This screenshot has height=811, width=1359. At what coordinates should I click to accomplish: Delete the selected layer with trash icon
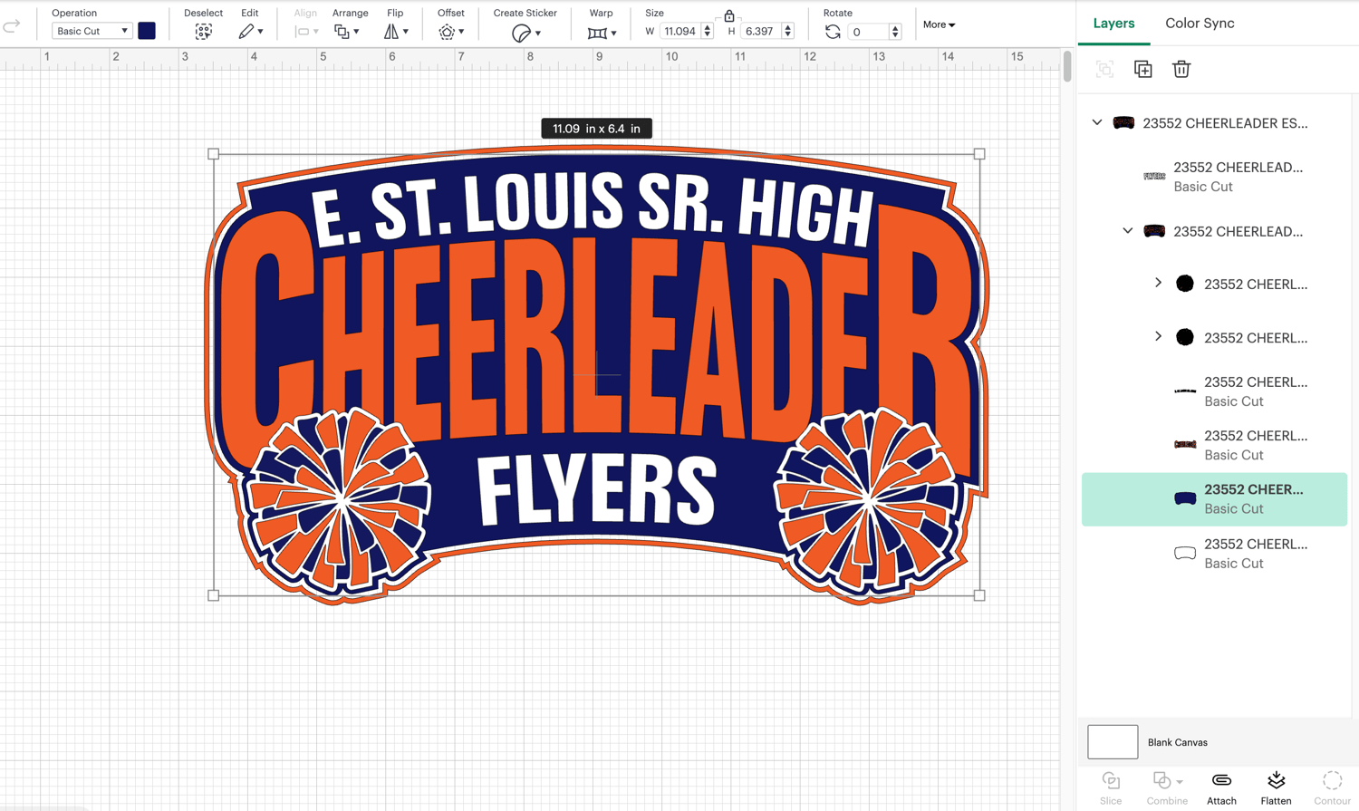point(1181,69)
